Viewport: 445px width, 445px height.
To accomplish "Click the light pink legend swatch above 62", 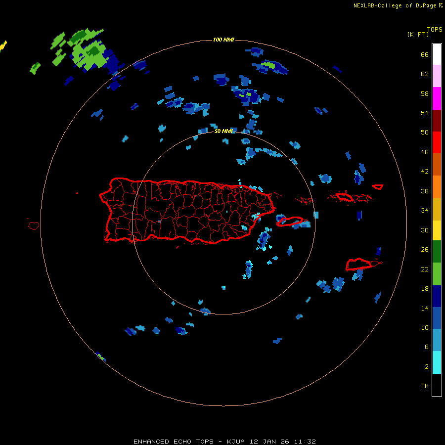I will pyautogui.click(x=437, y=76).
